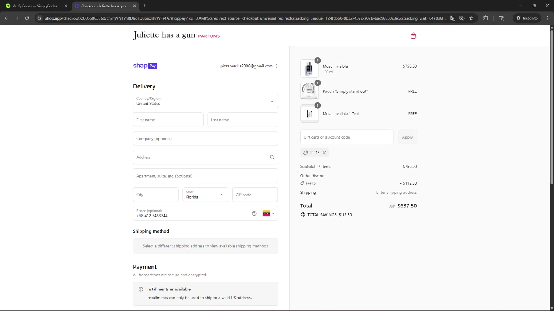Click the Juliette has a gun logo

[176, 35]
